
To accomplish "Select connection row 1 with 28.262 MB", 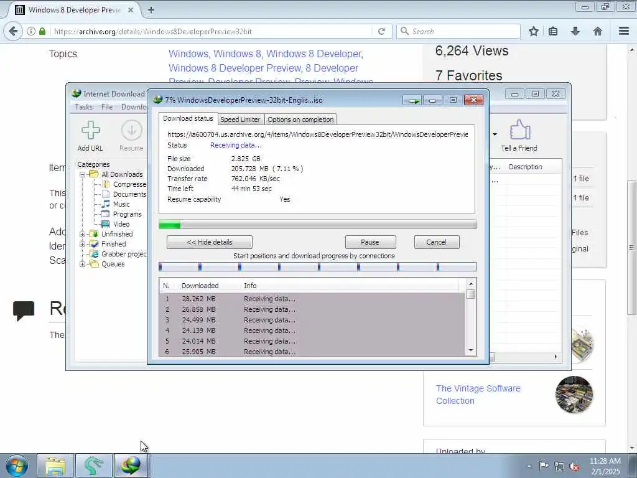I will pyautogui.click(x=312, y=299).
